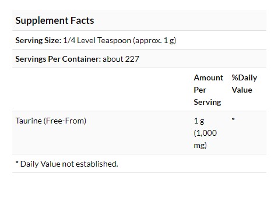Click the word Serving in the column header

point(207,102)
